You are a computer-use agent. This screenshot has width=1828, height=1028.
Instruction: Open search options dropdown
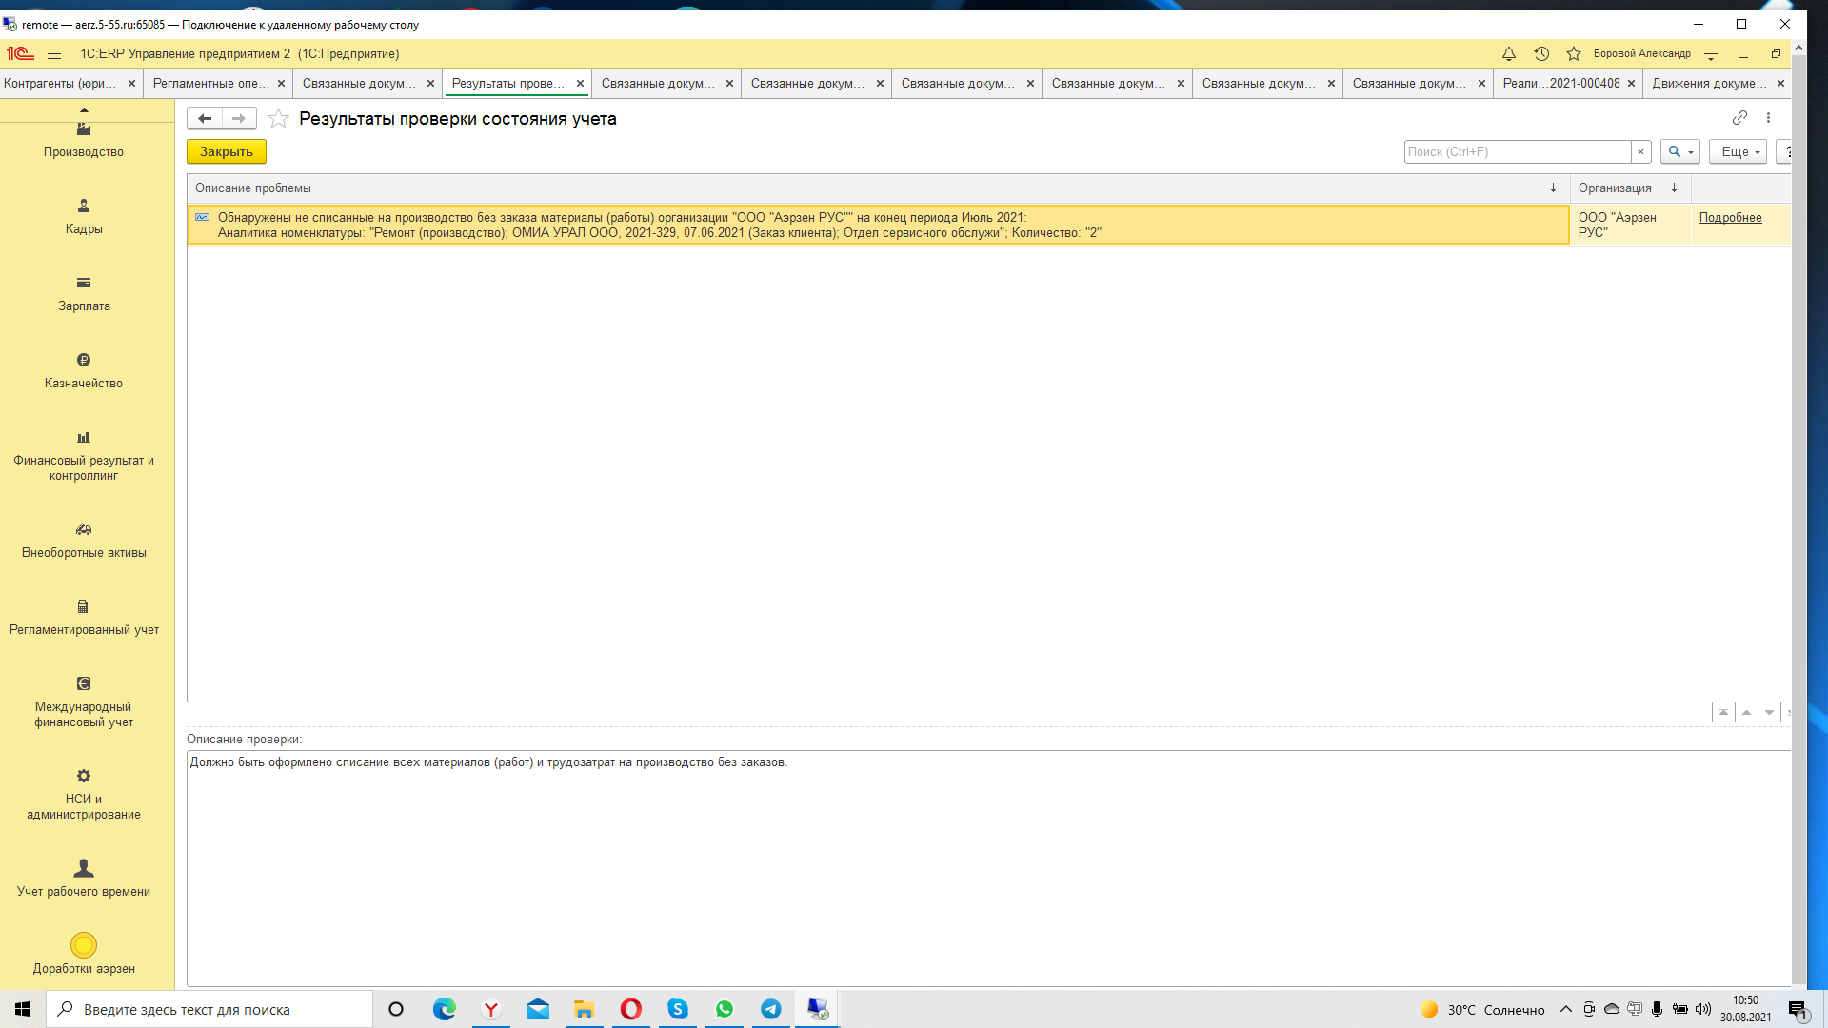click(1680, 152)
